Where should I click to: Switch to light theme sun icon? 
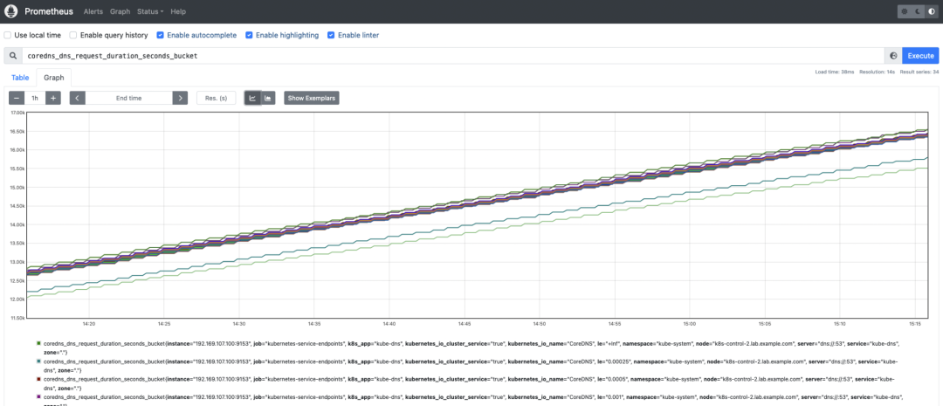click(904, 11)
